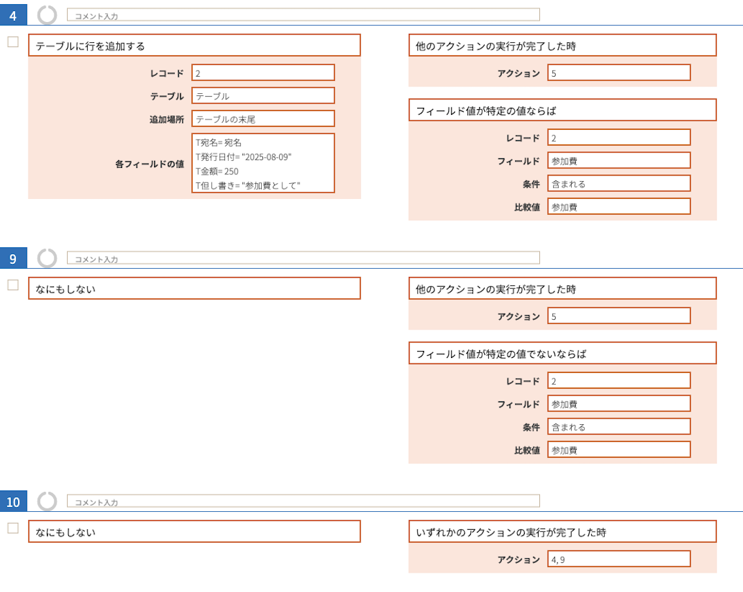Click the 追加場所 label
743x592 pixels.
(x=167, y=120)
